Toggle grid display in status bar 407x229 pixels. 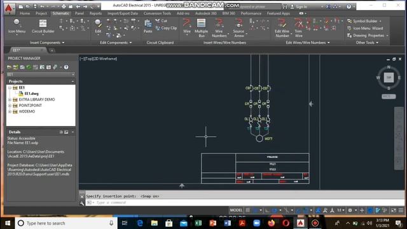(x=248, y=211)
